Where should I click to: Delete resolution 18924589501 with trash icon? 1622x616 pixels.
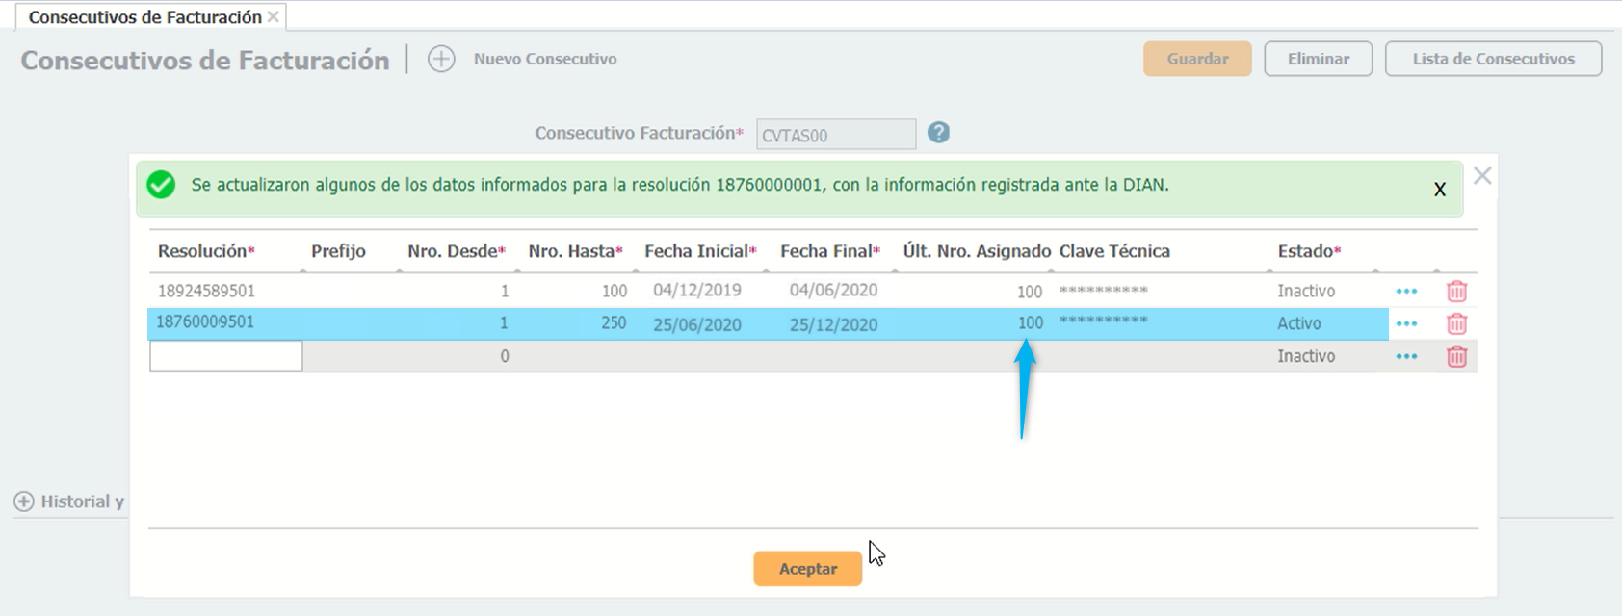[1456, 291]
